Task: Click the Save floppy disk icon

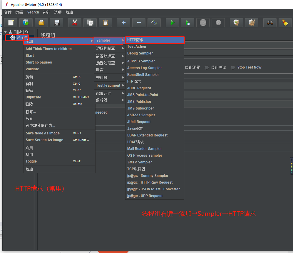Action: tap(57, 23)
